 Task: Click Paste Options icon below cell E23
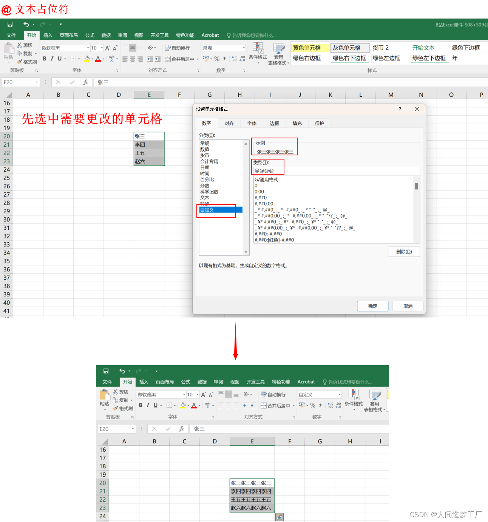click(280, 517)
